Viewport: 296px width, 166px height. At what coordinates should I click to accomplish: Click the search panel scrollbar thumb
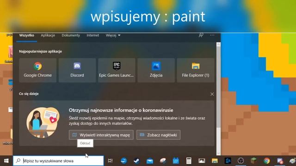tap(218, 87)
